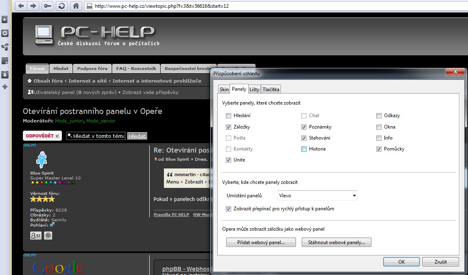Go back using the browser Back arrow
This screenshot has width=468, height=275.
(x=21, y=6)
